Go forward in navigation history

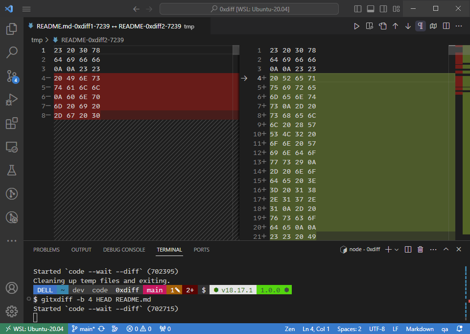coord(149,9)
